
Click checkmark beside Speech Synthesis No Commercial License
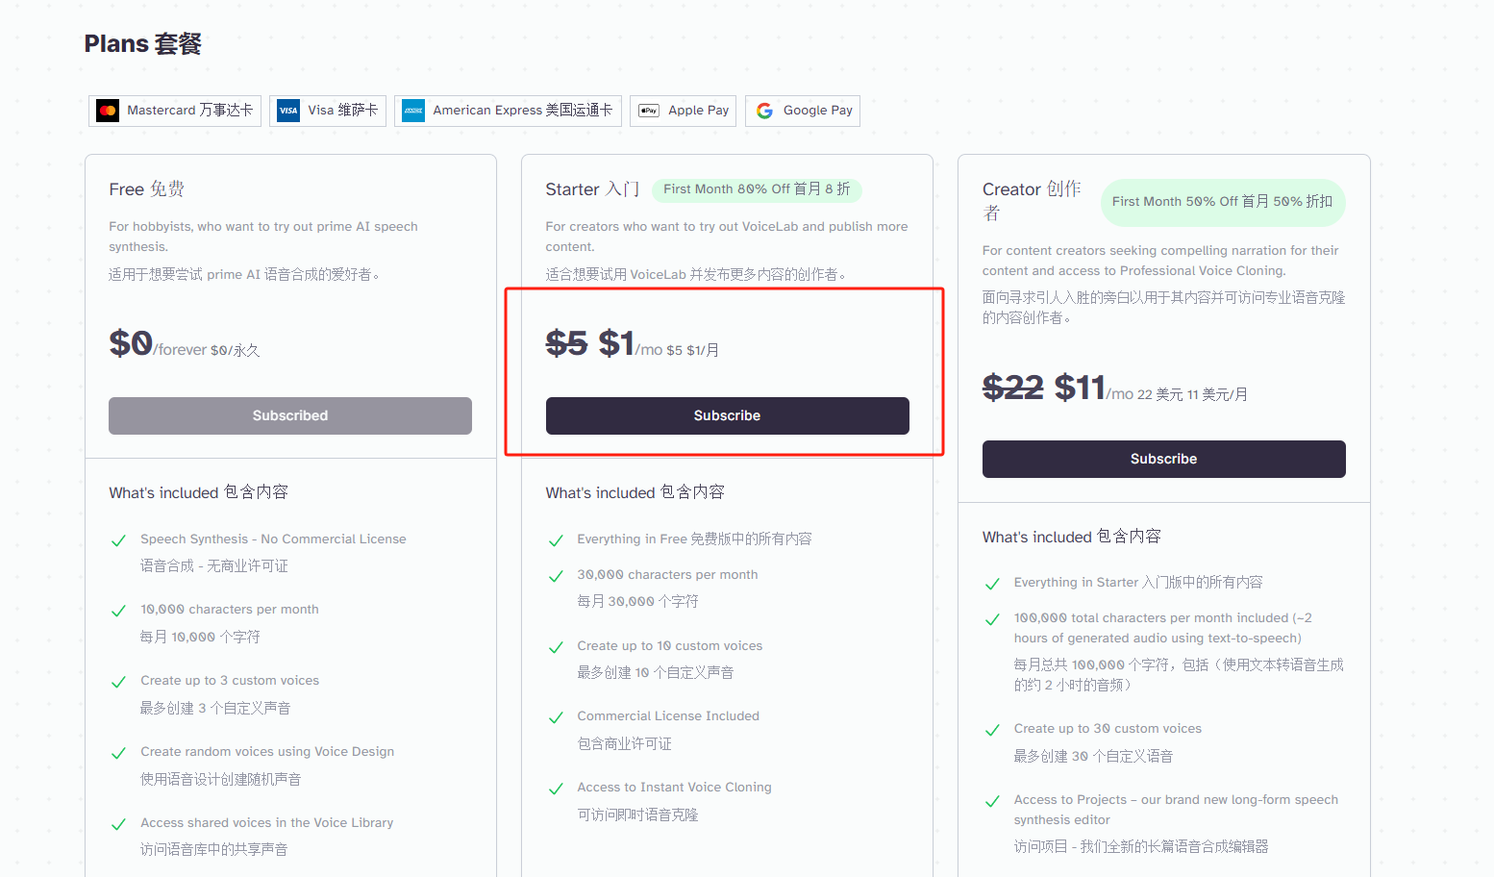[119, 540]
